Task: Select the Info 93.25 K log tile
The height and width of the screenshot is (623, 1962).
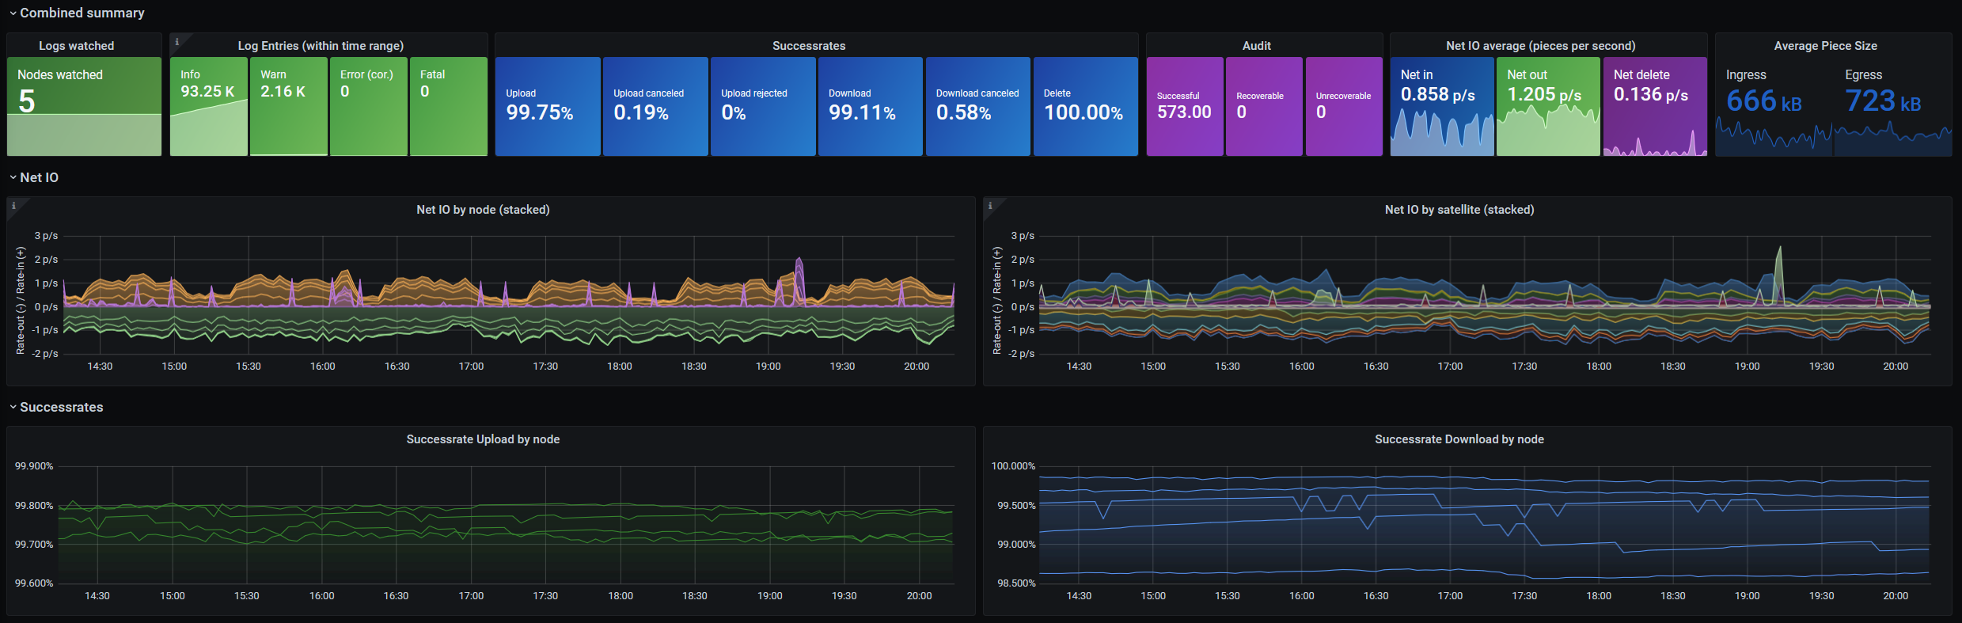Action: click(x=209, y=106)
